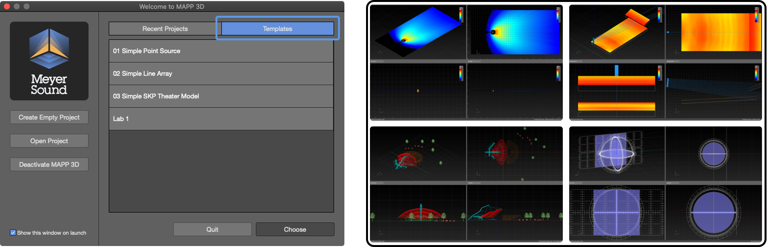Screen dimensions: 767x247
Task: Toggle Show this window on launch checkbox
Action: (13, 233)
